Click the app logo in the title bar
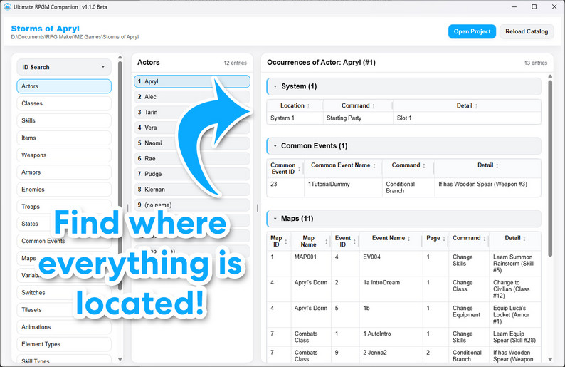This screenshot has width=565, height=367. pos(7,7)
